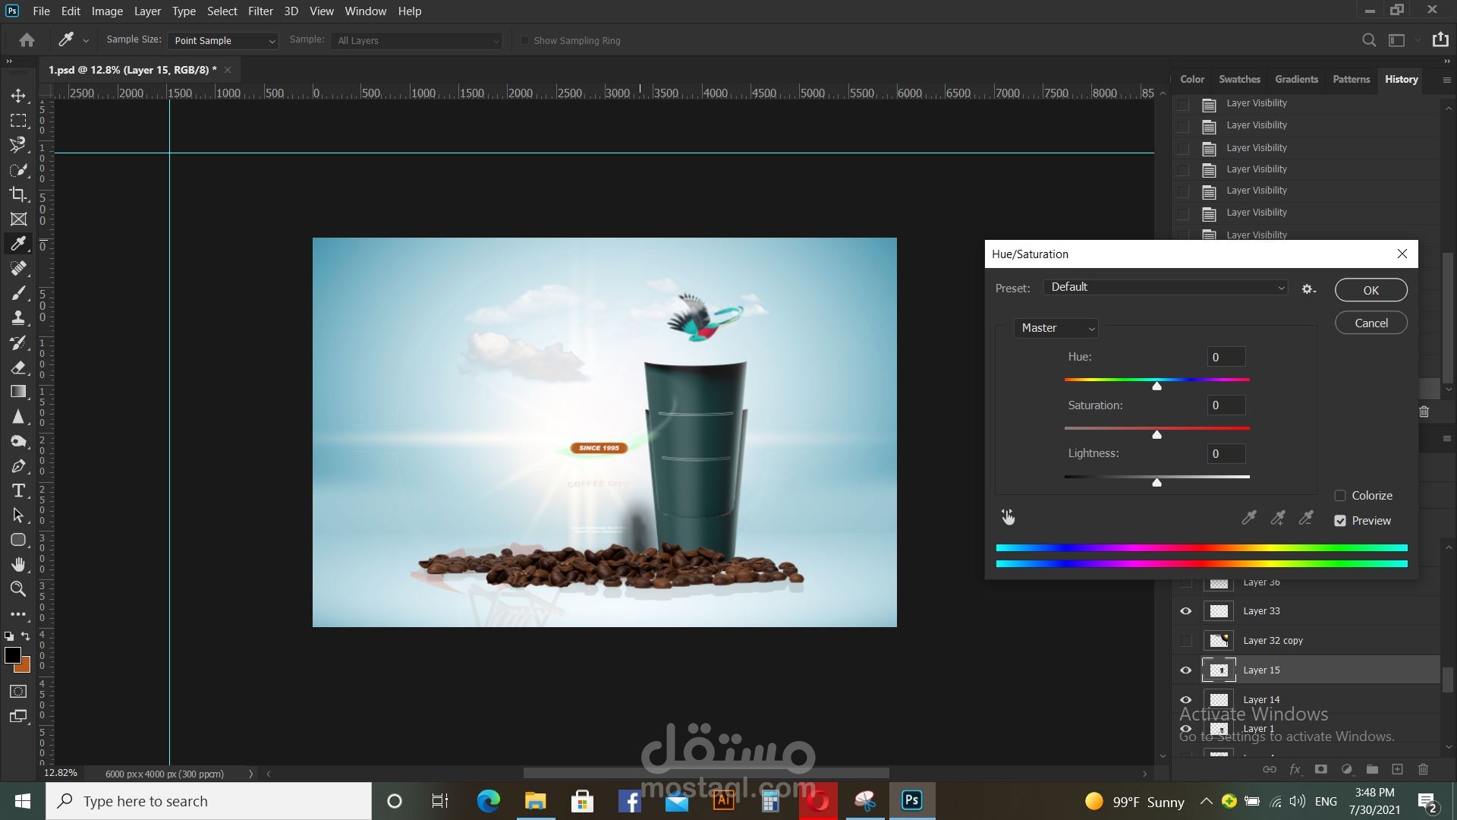1457x820 pixels.
Task: Uncheck the Preview checkbox
Action: coord(1340,521)
